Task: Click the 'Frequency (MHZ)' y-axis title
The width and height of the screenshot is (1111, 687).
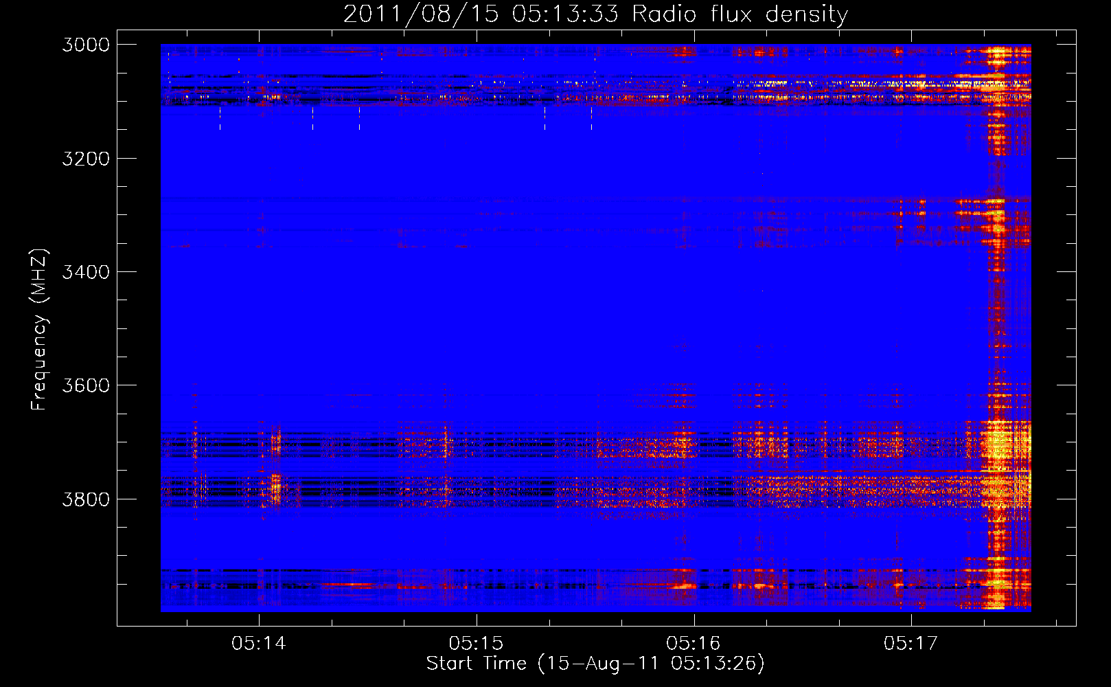Action: [x=39, y=330]
